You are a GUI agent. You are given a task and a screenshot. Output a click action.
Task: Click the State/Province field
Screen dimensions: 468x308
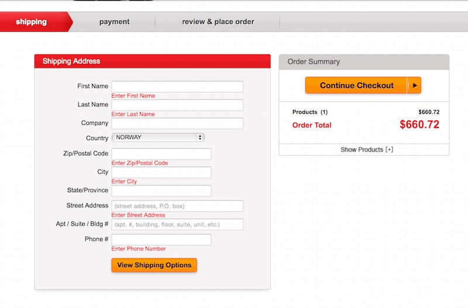point(161,191)
